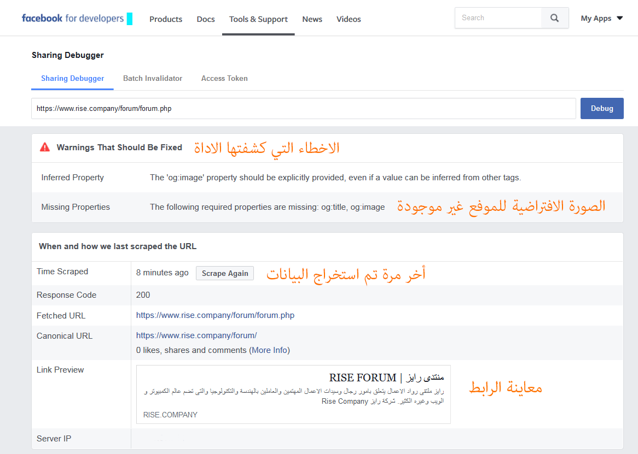
Task: Click the URL input field to debug
Action: click(304, 108)
